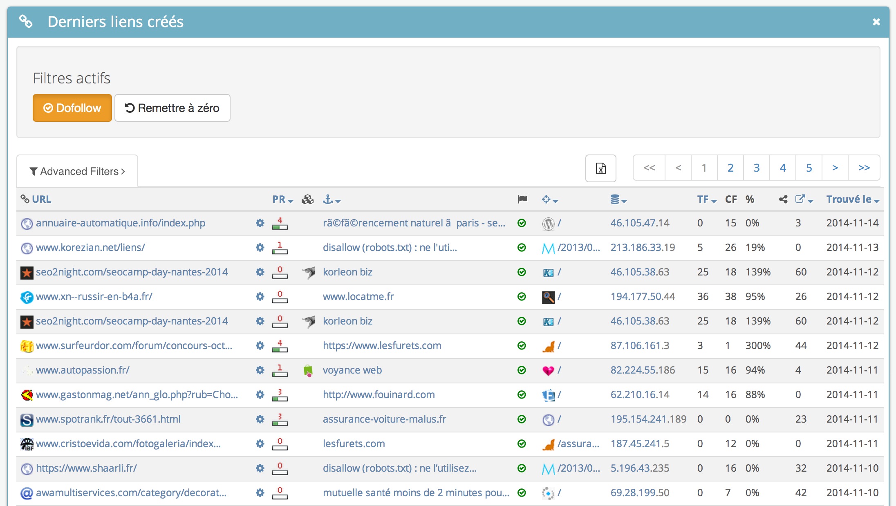Click IP address 194.177.50.44
This screenshot has height=506, width=896.
tap(643, 296)
